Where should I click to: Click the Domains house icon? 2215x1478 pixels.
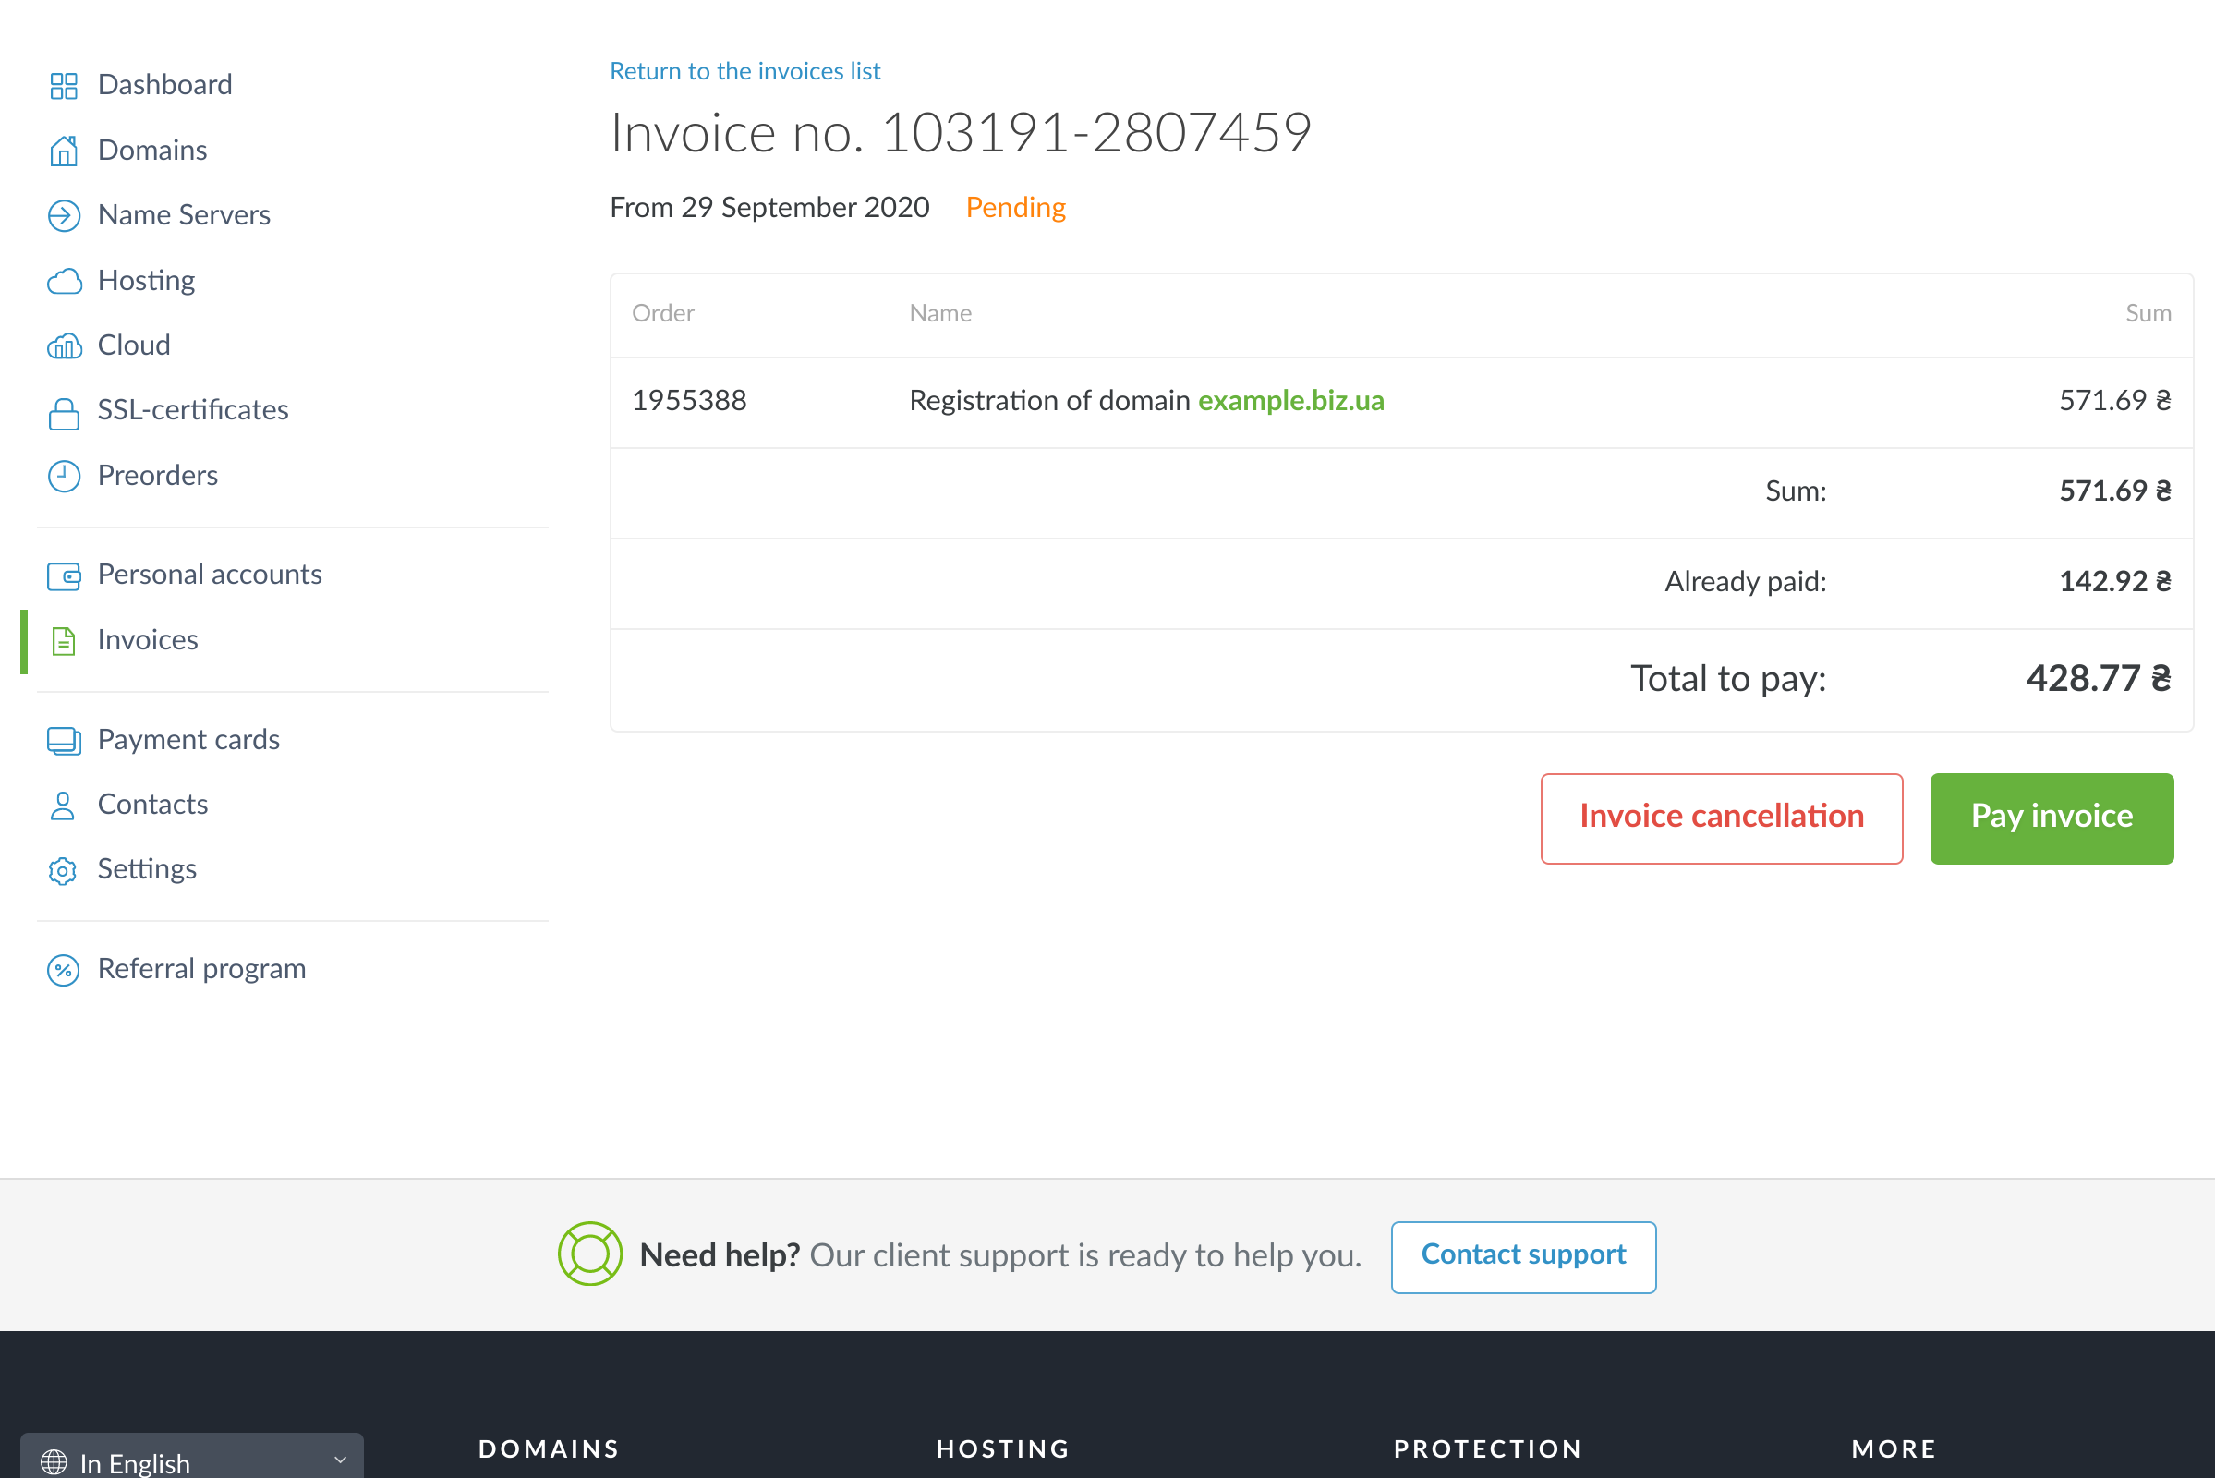pos(63,151)
